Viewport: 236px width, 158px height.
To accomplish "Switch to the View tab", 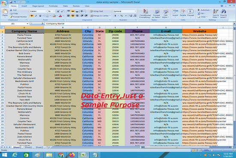I will (x=87, y=6).
